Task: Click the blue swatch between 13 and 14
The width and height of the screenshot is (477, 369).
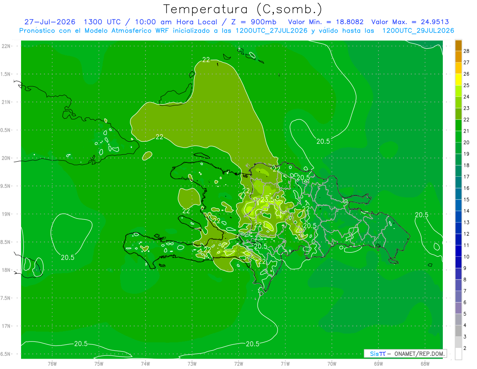Action: 458,217
